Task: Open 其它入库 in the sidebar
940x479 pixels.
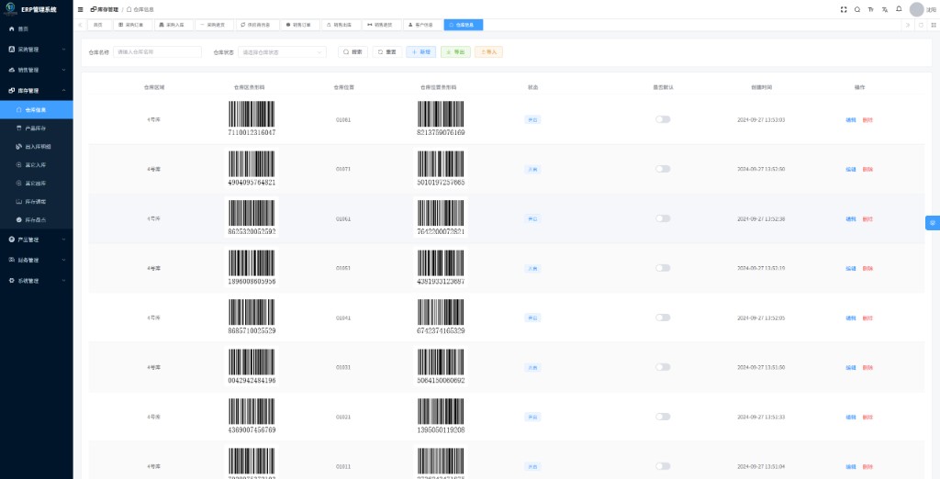Action: click(37, 165)
